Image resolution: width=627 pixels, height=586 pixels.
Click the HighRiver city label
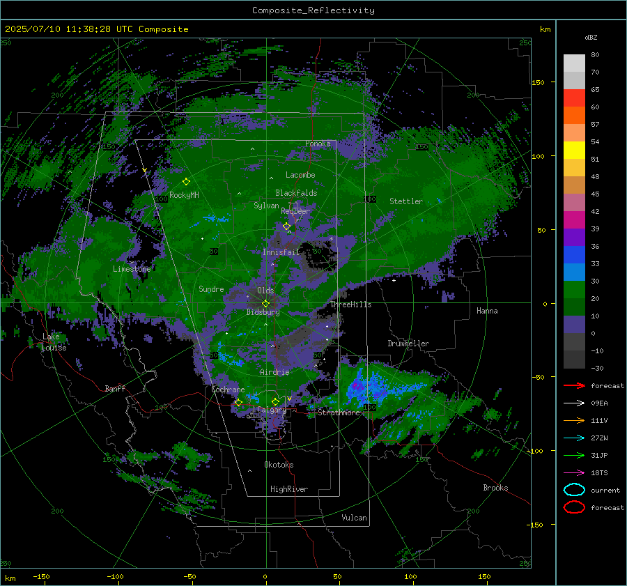pyautogui.click(x=289, y=489)
